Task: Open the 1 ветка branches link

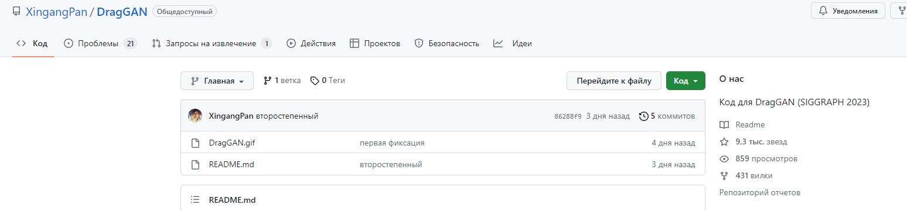Action: point(282,81)
